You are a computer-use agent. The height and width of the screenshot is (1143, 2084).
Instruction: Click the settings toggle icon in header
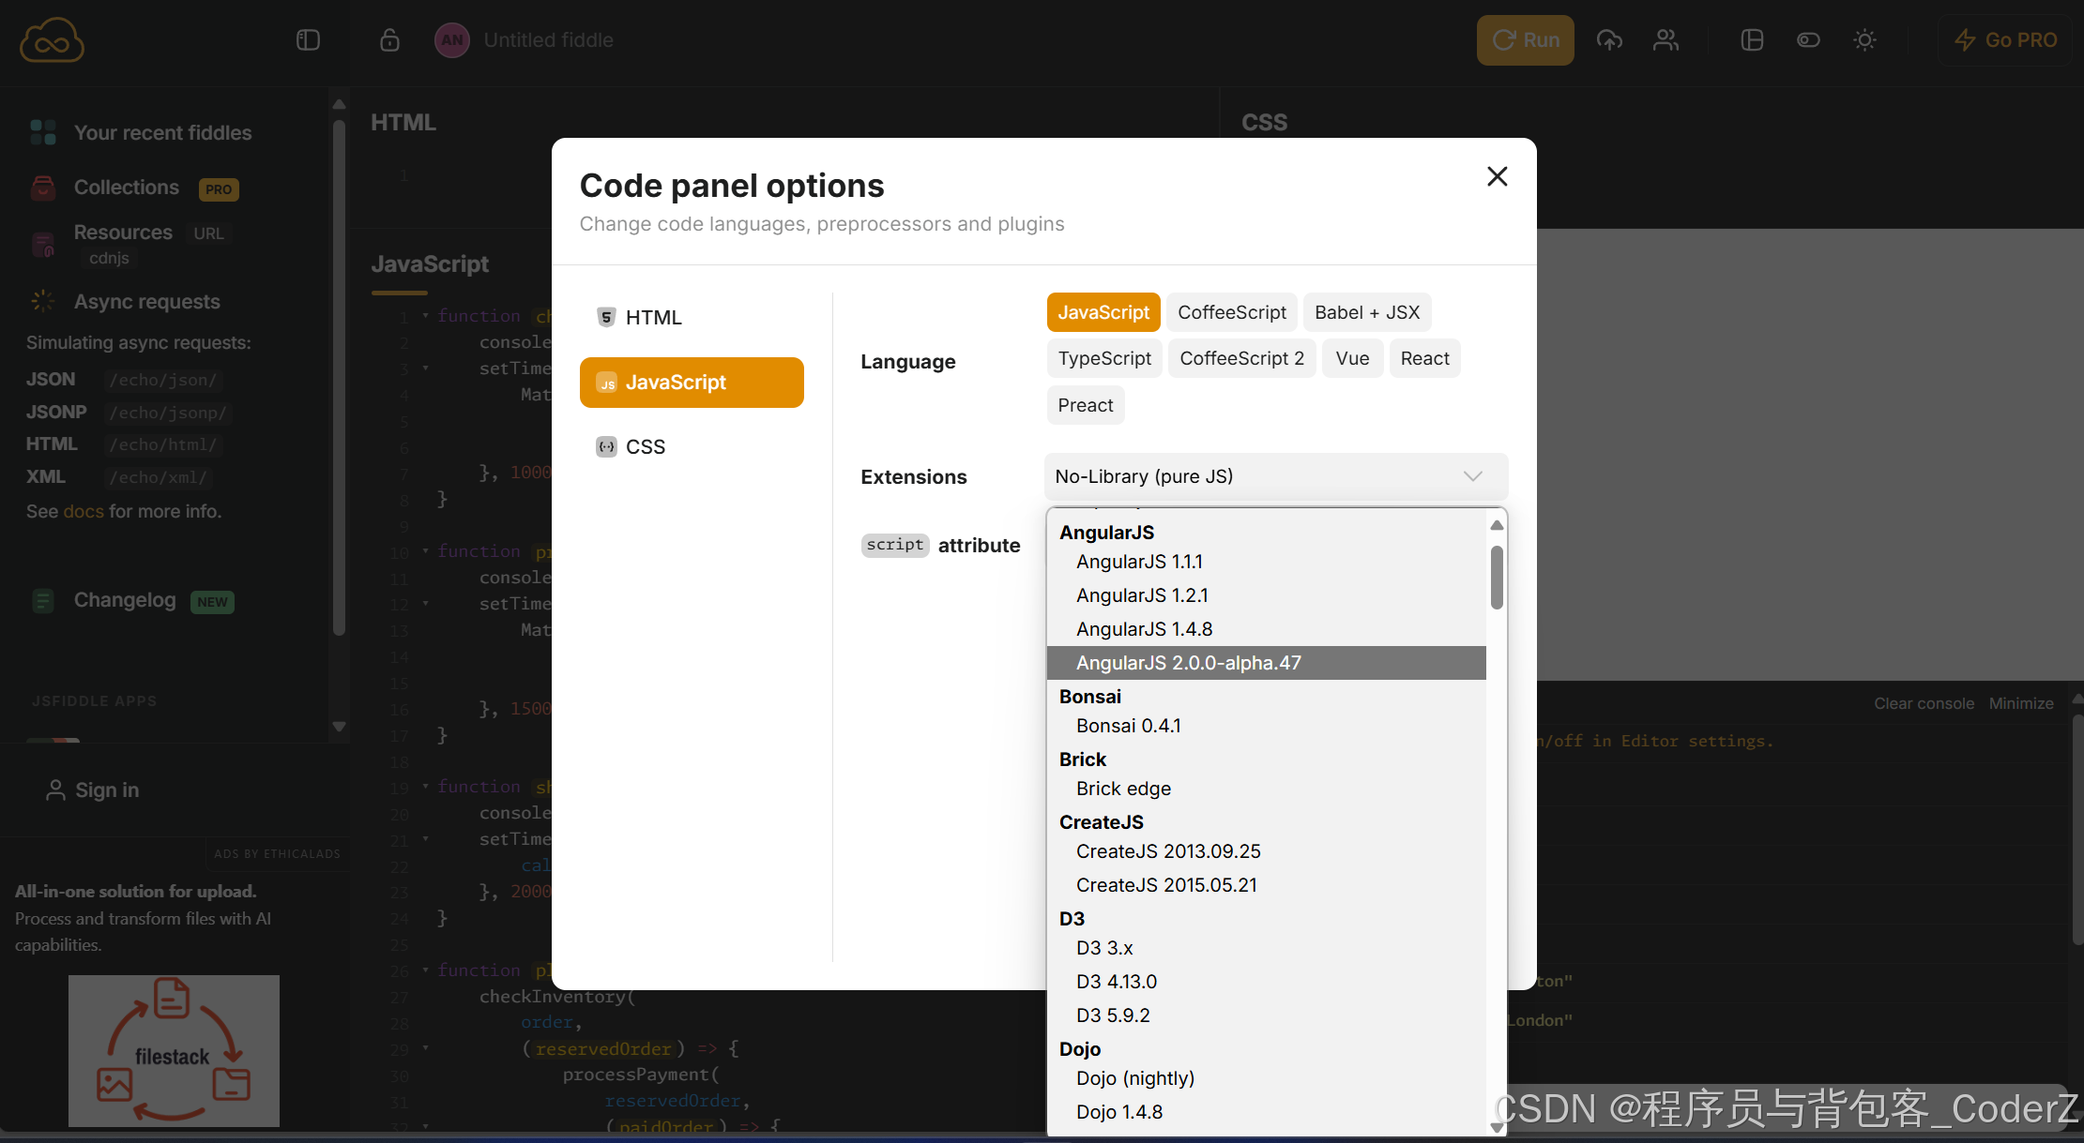(x=1808, y=40)
